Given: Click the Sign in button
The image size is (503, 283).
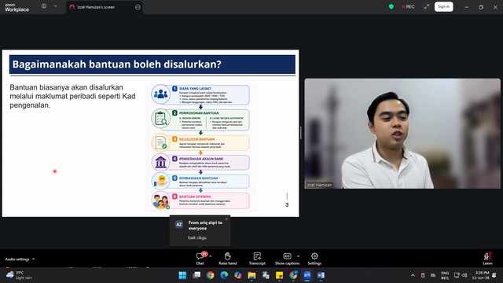Looking at the screenshot, I should (x=443, y=7).
